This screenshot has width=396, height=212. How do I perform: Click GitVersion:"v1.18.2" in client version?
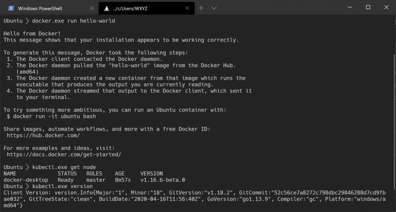click(201, 193)
